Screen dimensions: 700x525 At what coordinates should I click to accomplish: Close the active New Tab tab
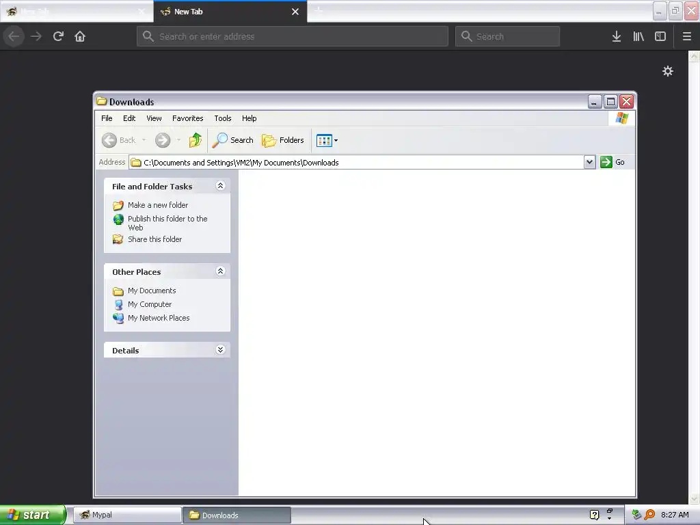295,12
